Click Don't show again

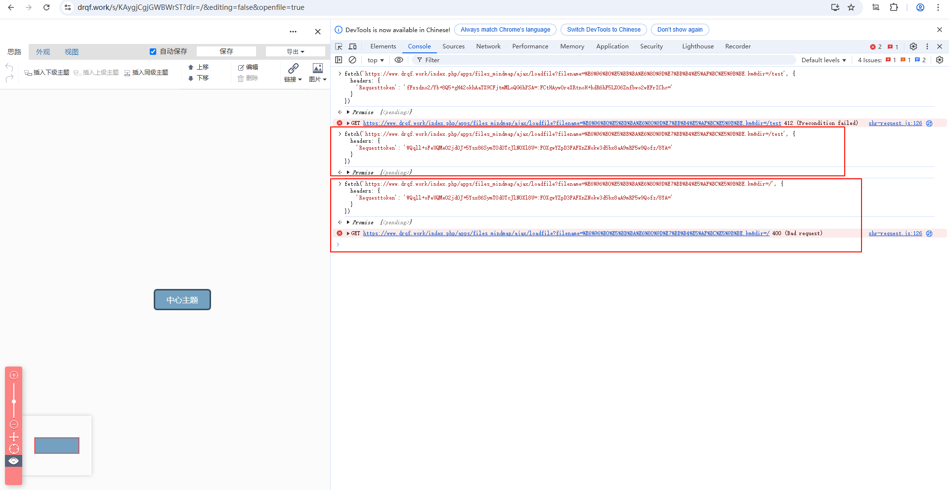[680, 30]
